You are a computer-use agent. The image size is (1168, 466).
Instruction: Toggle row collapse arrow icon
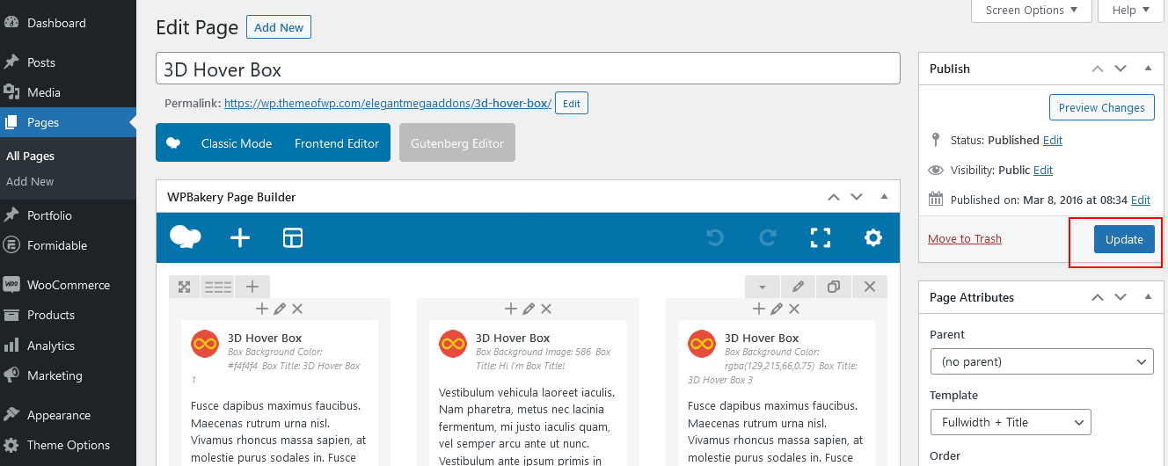coord(762,287)
